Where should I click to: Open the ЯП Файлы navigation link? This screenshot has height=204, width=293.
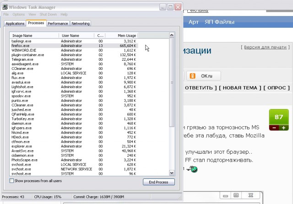coord(219,22)
